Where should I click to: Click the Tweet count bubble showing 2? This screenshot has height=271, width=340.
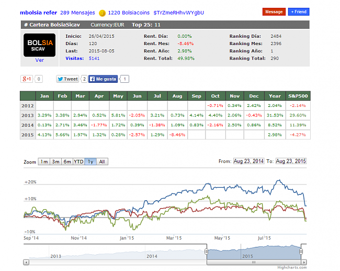point(84,79)
